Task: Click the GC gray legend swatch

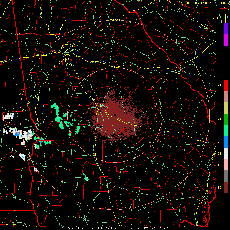Action: click(x=226, y=176)
